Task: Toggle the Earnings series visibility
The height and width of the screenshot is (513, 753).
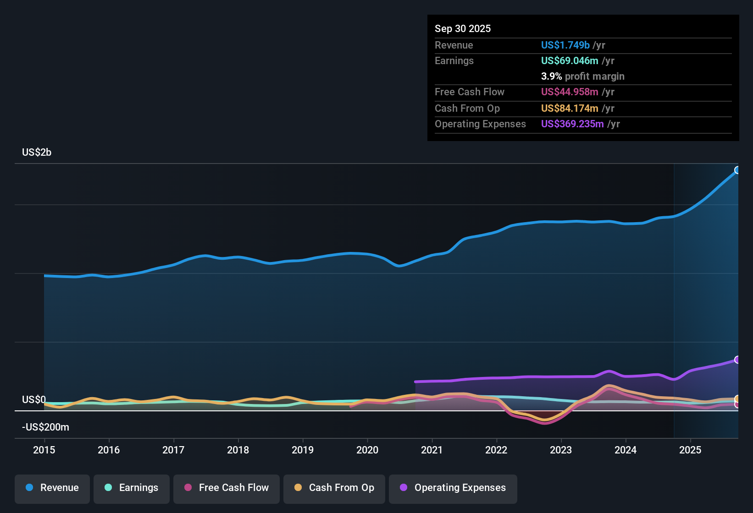Action: pyautogui.click(x=131, y=488)
